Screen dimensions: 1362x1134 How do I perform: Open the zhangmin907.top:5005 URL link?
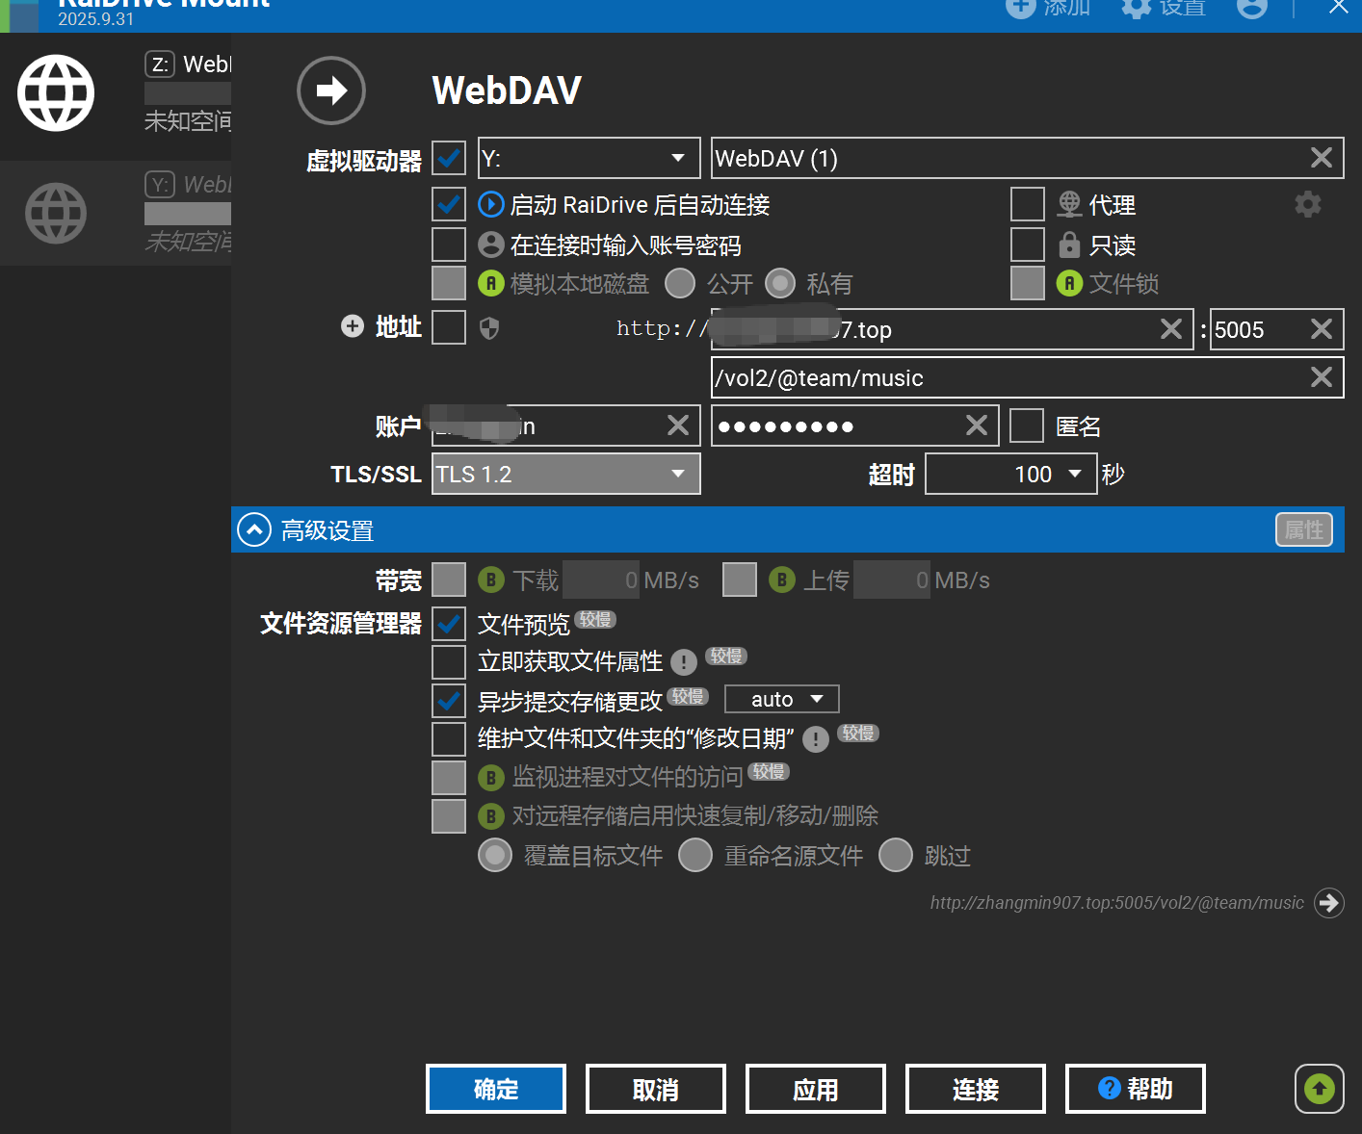1116,903
